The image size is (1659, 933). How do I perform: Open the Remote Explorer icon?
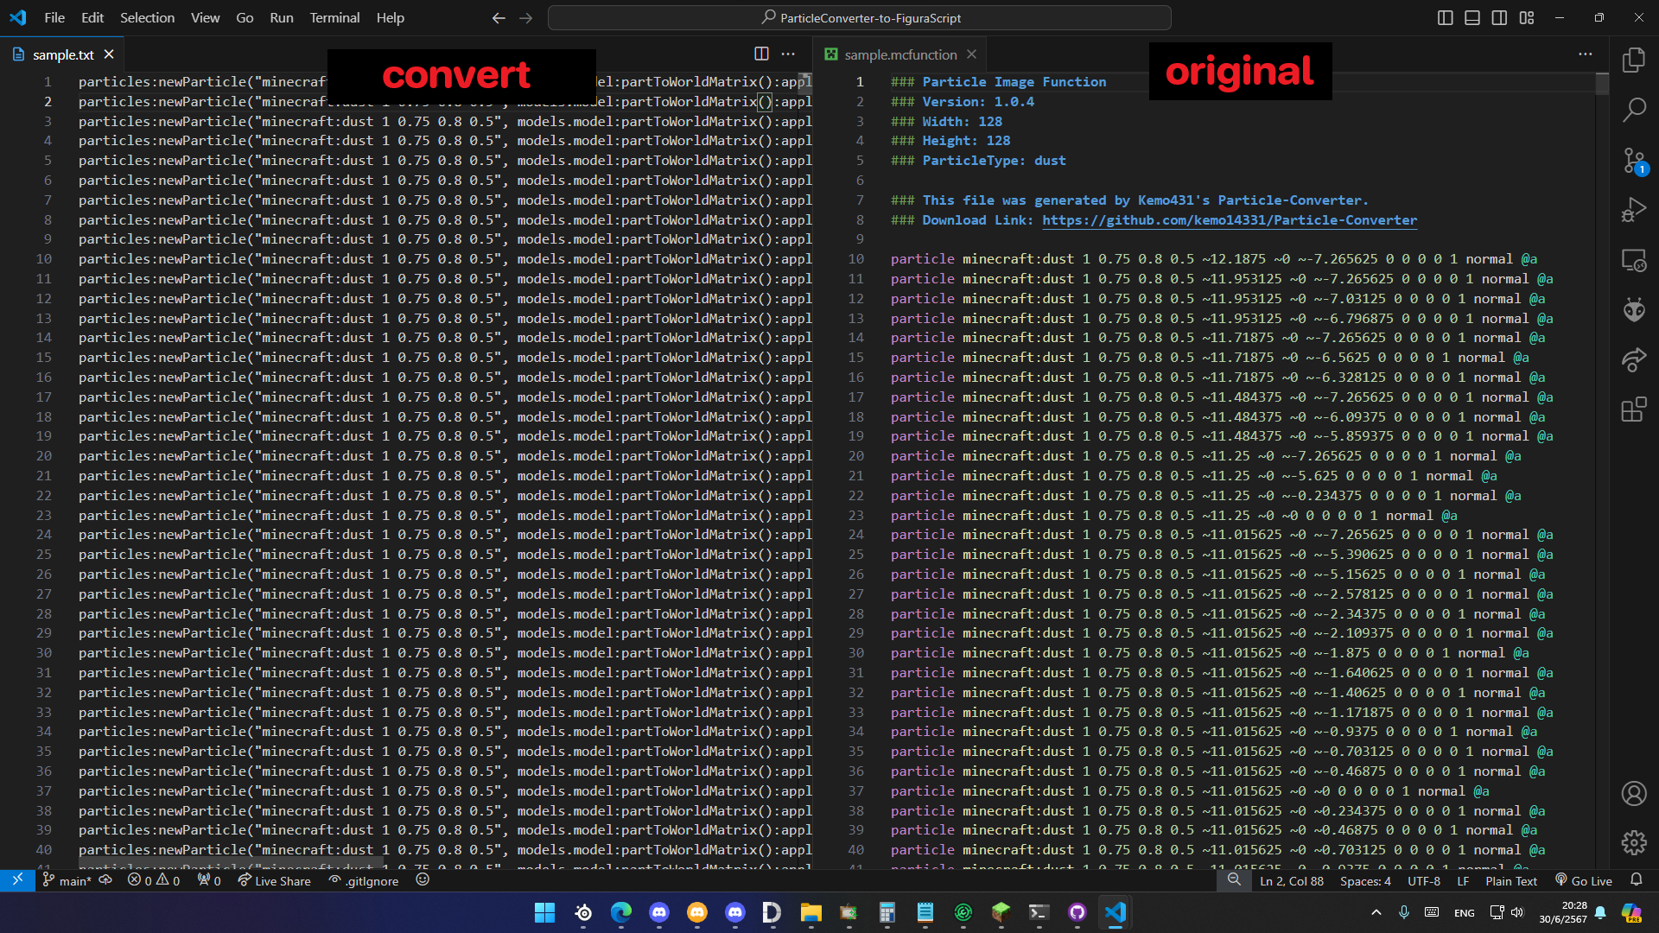pyautogui.click(x=1633, y=260)
